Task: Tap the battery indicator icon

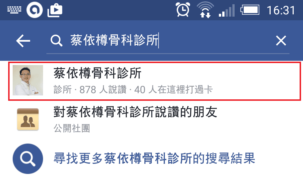Action: [250, 10]
